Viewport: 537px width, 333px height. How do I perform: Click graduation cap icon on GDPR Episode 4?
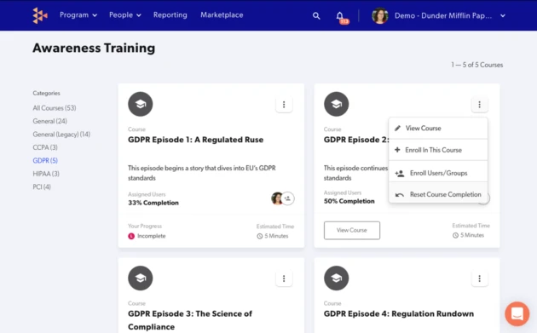click(337, 278)
